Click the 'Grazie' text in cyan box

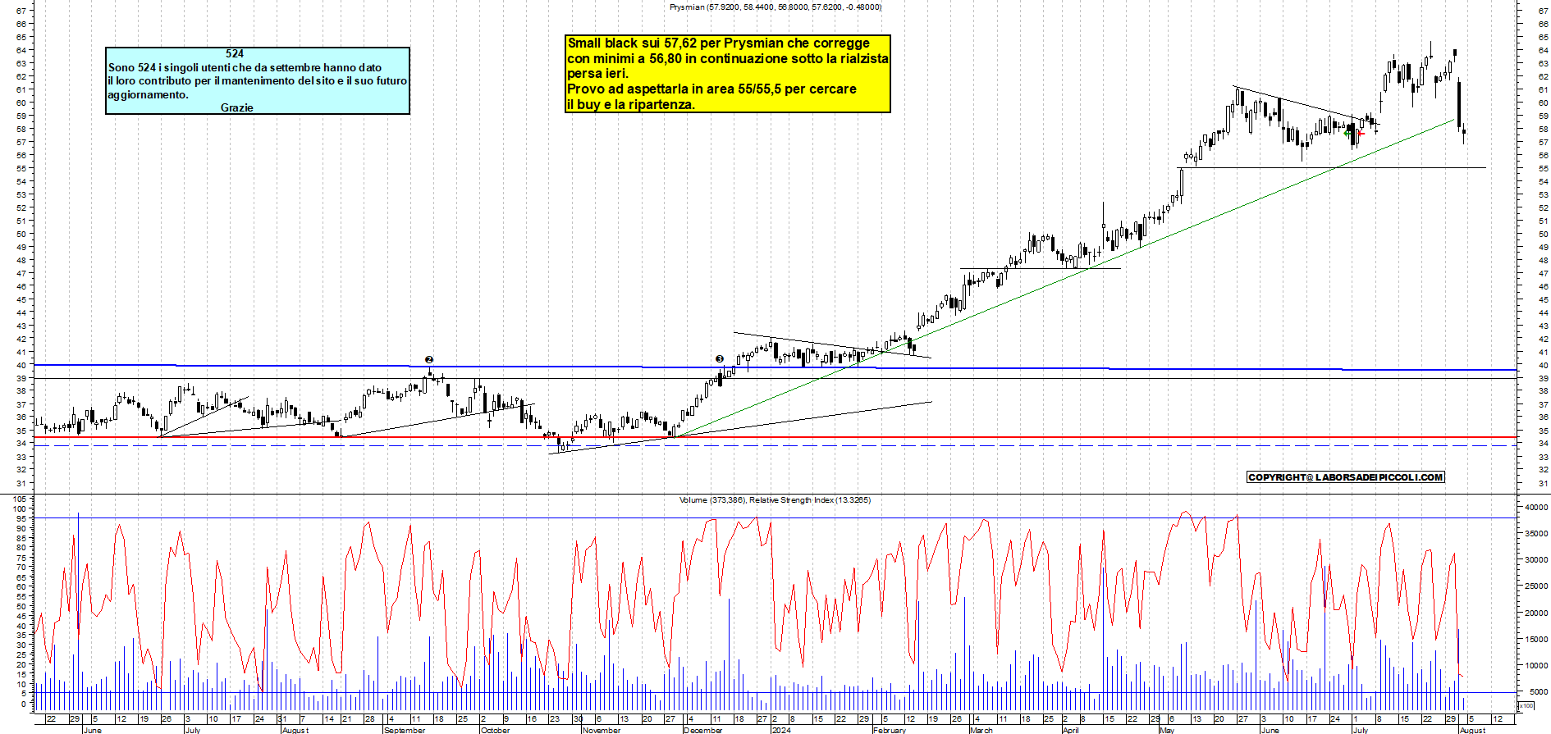(237, 107)
